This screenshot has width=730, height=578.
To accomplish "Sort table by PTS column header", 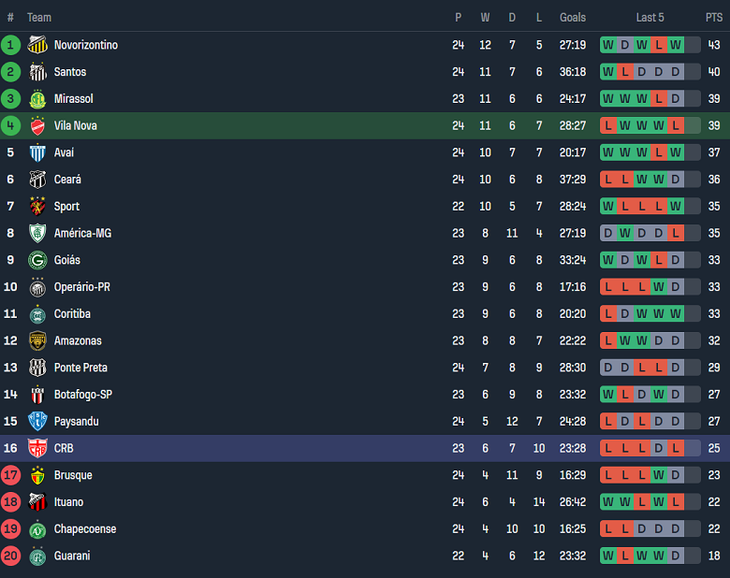I will point(714,18).
